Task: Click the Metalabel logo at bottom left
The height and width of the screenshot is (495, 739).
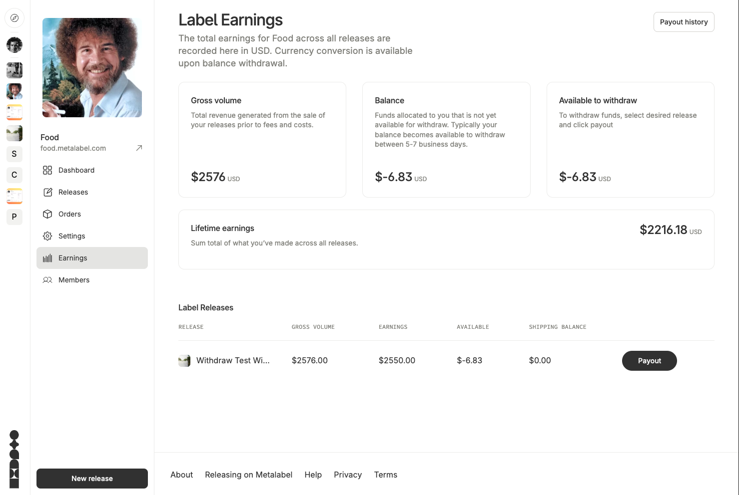Action: [14, 459]
